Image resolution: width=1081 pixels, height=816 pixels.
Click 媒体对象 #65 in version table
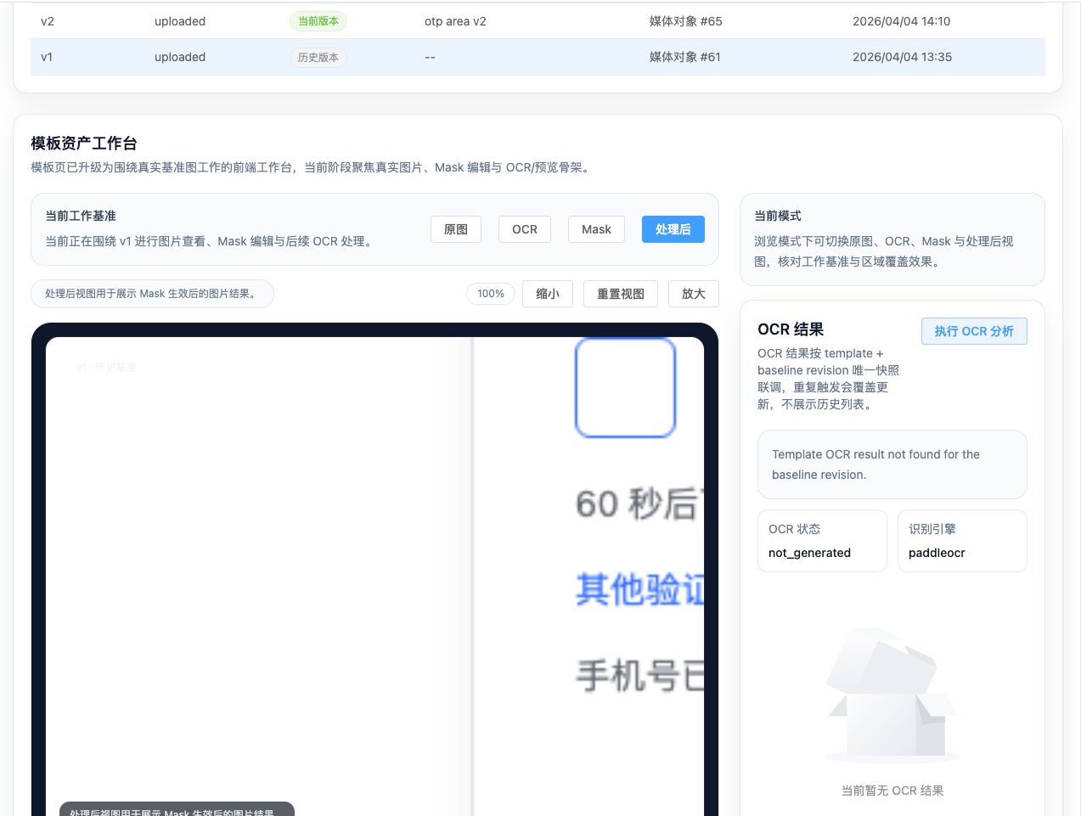685,21
